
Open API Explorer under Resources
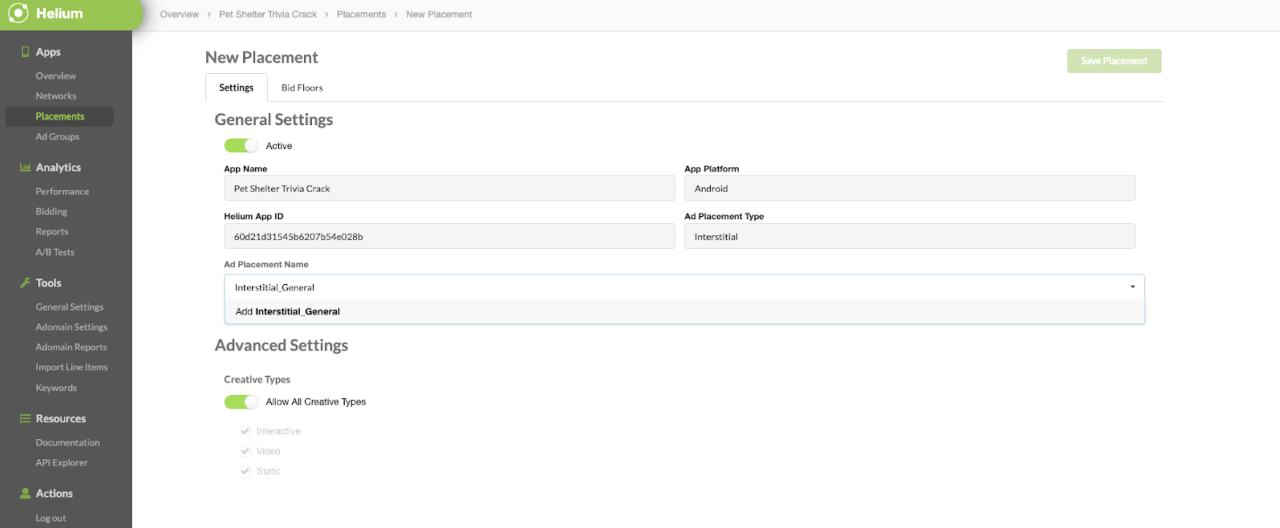click(x=61, y=463)
